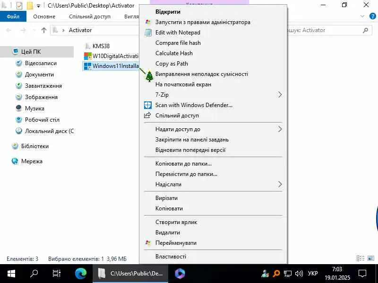The width and height of the screenshot is (378, 283).
Task: Open Завантаження in navigation pane
Action: pos(43,86)
